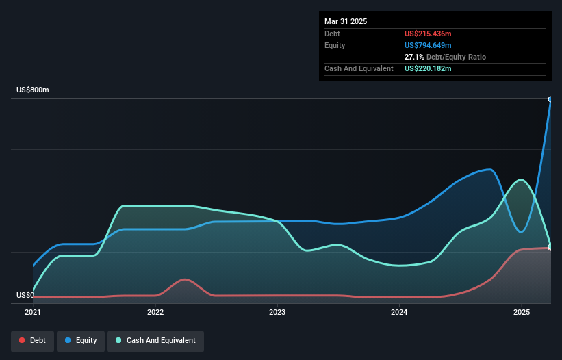Screen dimensions: 562x360
Task: Click the 2022 x-axis label
Action: click(155, 312)
